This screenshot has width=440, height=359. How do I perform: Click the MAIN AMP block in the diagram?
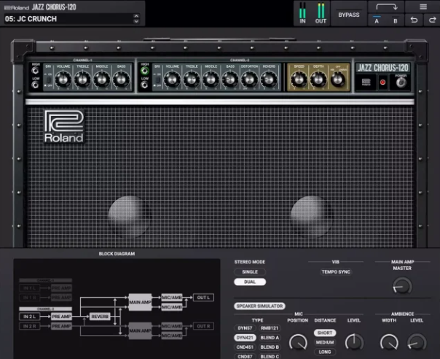pos(140,301)
